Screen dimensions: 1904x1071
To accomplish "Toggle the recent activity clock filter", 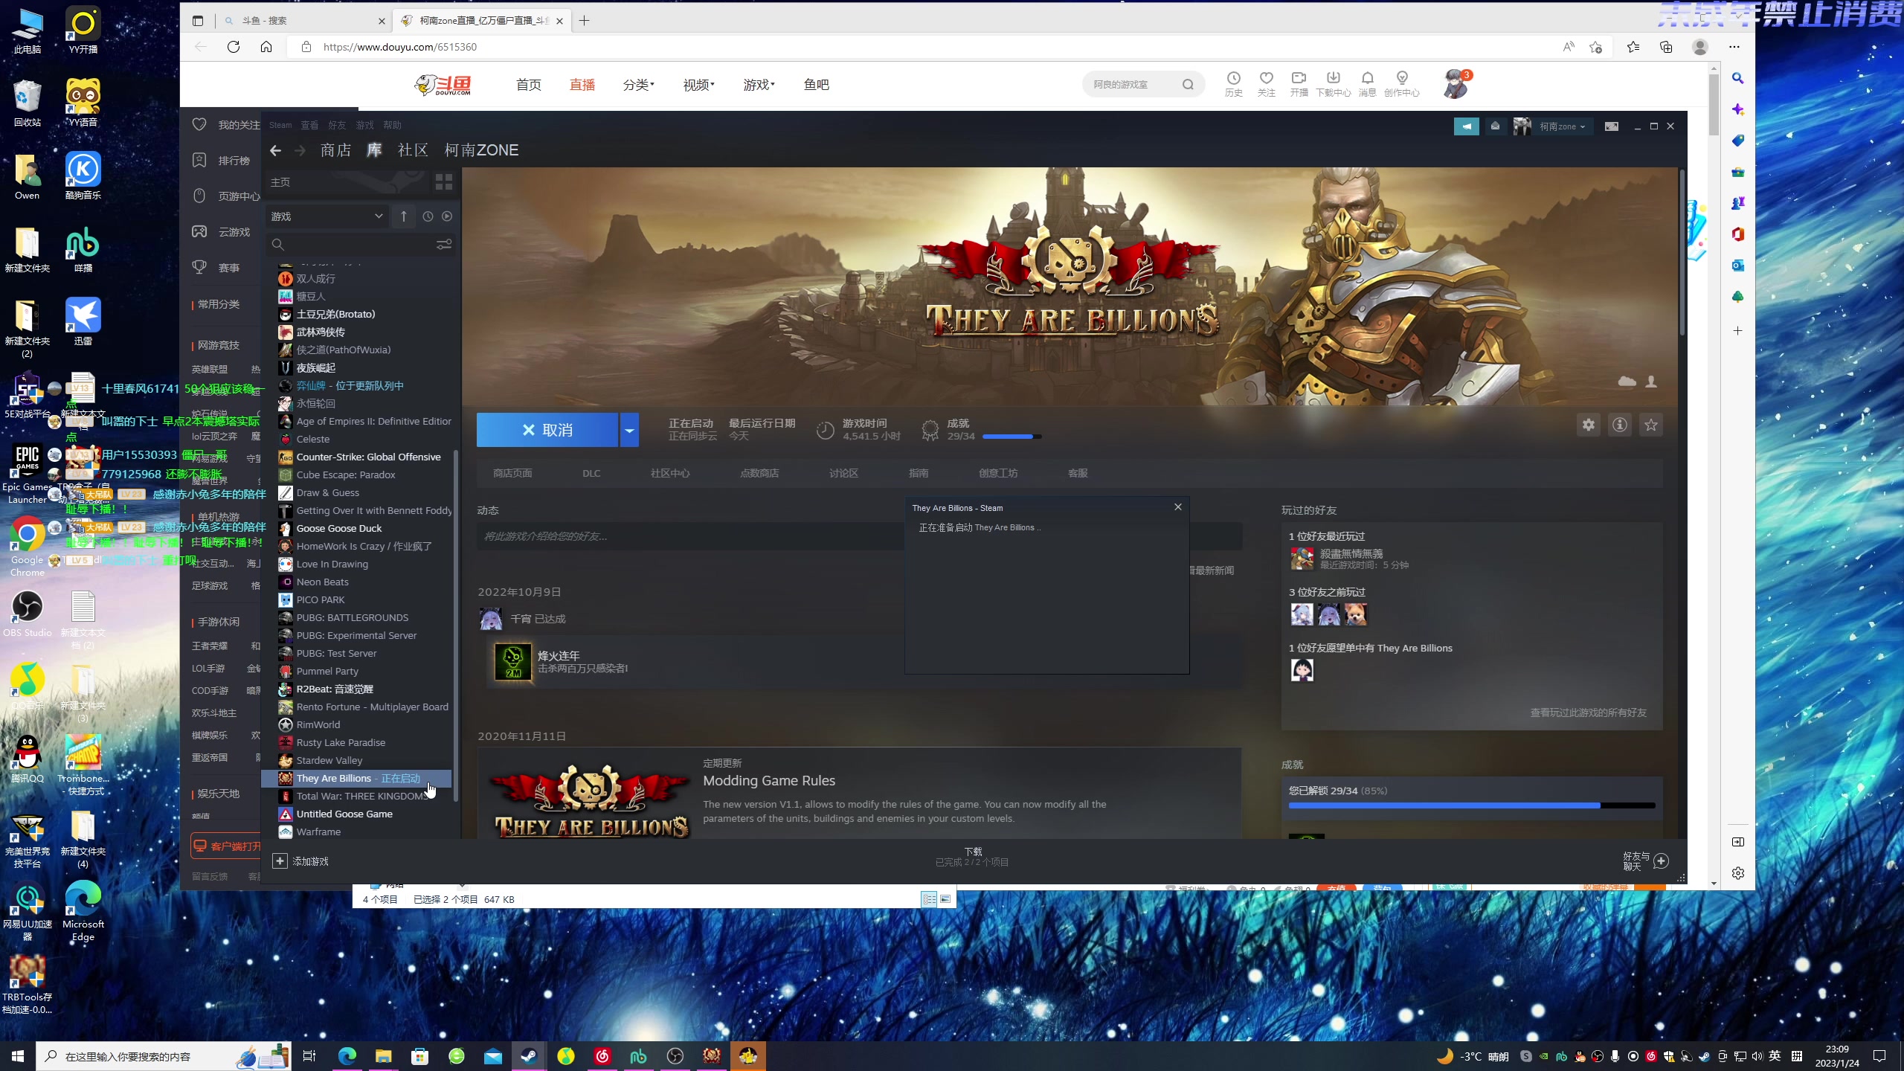I will (428, 216).
